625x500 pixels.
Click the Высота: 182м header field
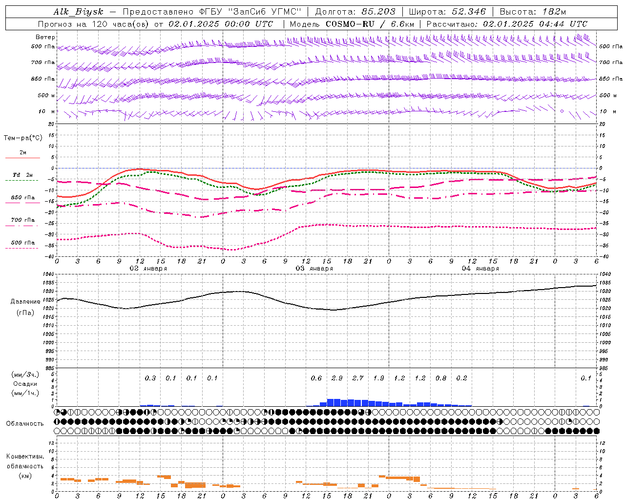click(x=533, y=12)
